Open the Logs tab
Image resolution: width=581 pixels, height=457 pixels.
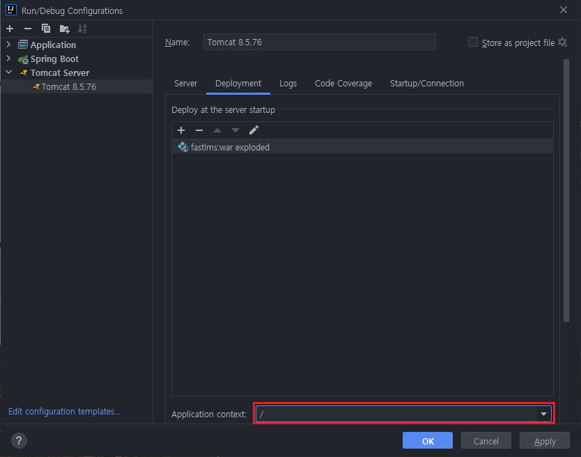288,84
